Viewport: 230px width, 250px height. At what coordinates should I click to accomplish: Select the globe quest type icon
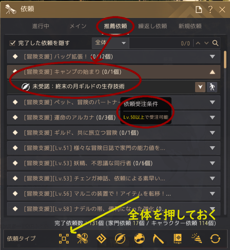click(139, 239)
